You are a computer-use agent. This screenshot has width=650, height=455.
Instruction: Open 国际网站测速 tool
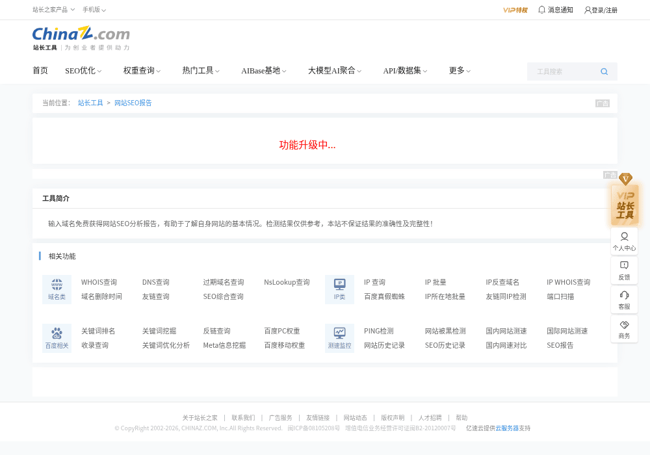[567, 331]
